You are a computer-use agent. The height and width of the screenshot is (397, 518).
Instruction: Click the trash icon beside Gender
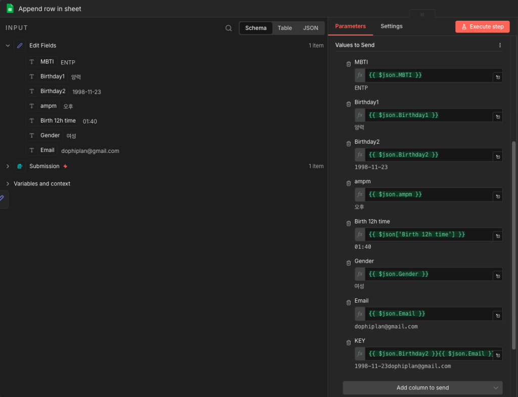click(x=348, y=263)
